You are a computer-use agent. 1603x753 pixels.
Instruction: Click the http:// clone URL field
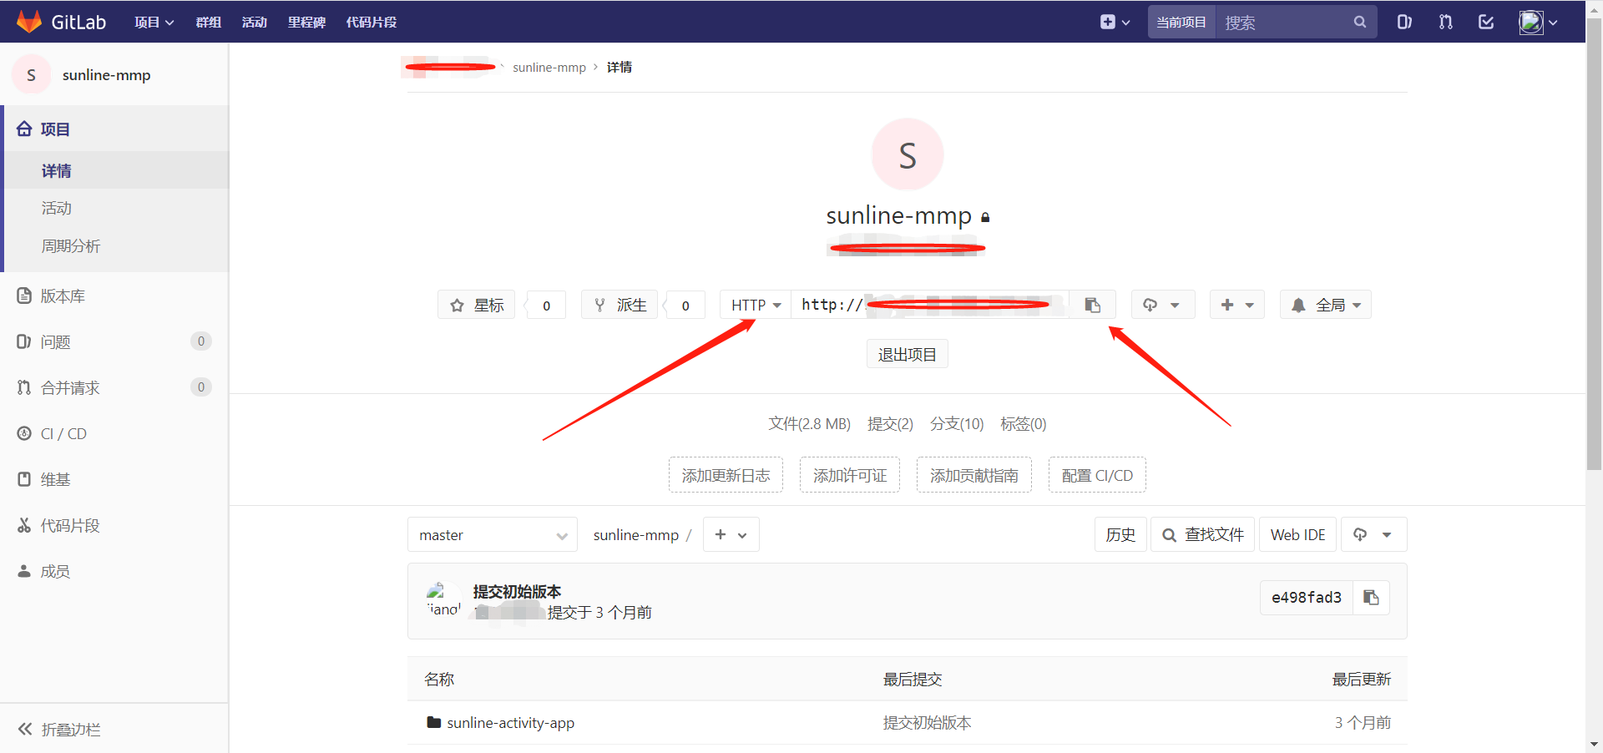click(930, 306)
